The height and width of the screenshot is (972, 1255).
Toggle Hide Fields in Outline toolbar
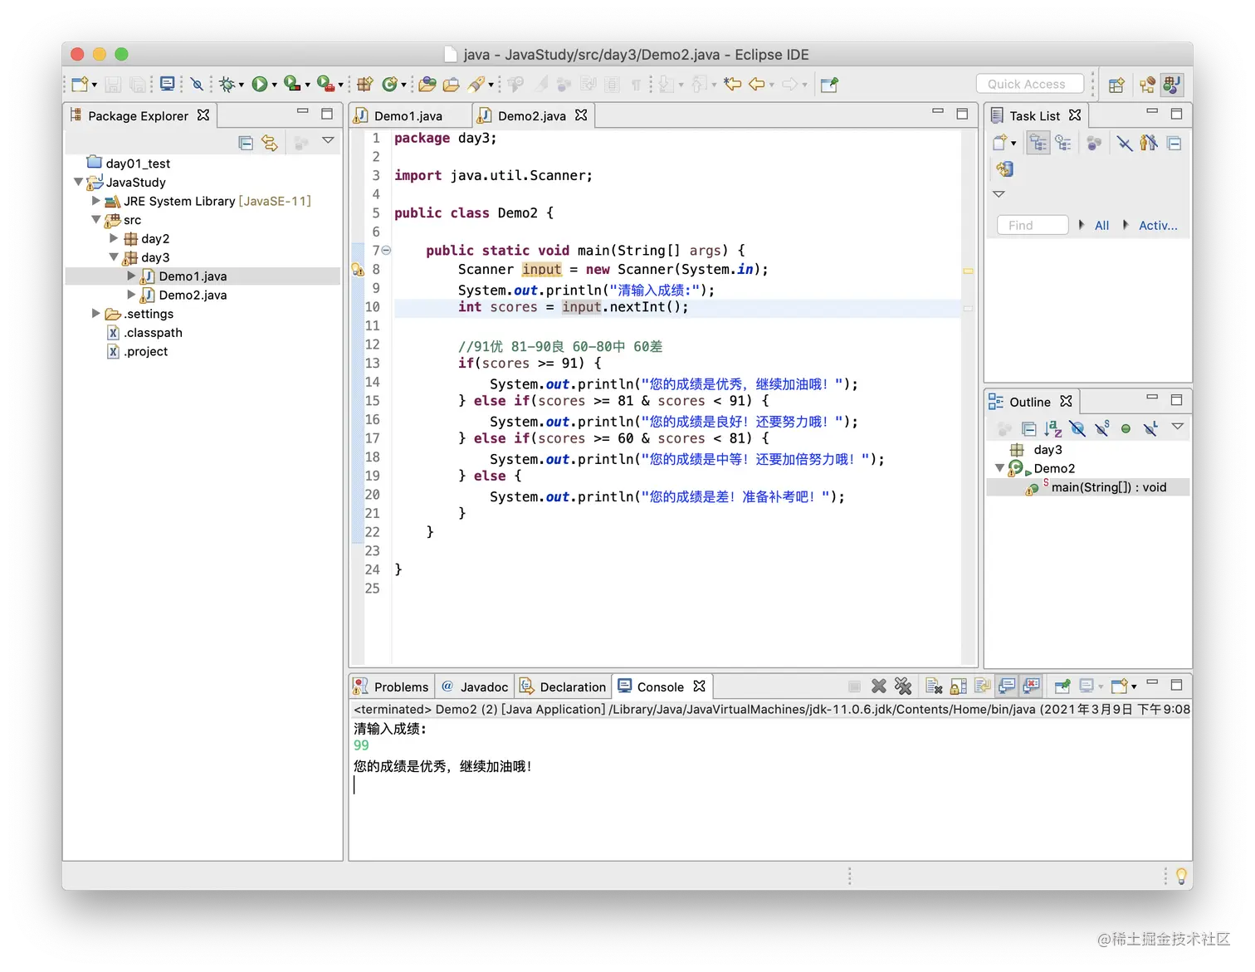[x=1077, y=428]
